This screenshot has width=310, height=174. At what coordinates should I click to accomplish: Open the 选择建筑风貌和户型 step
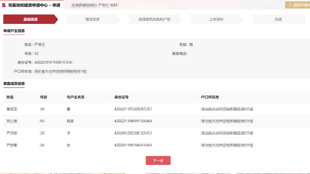pos(154,19)
